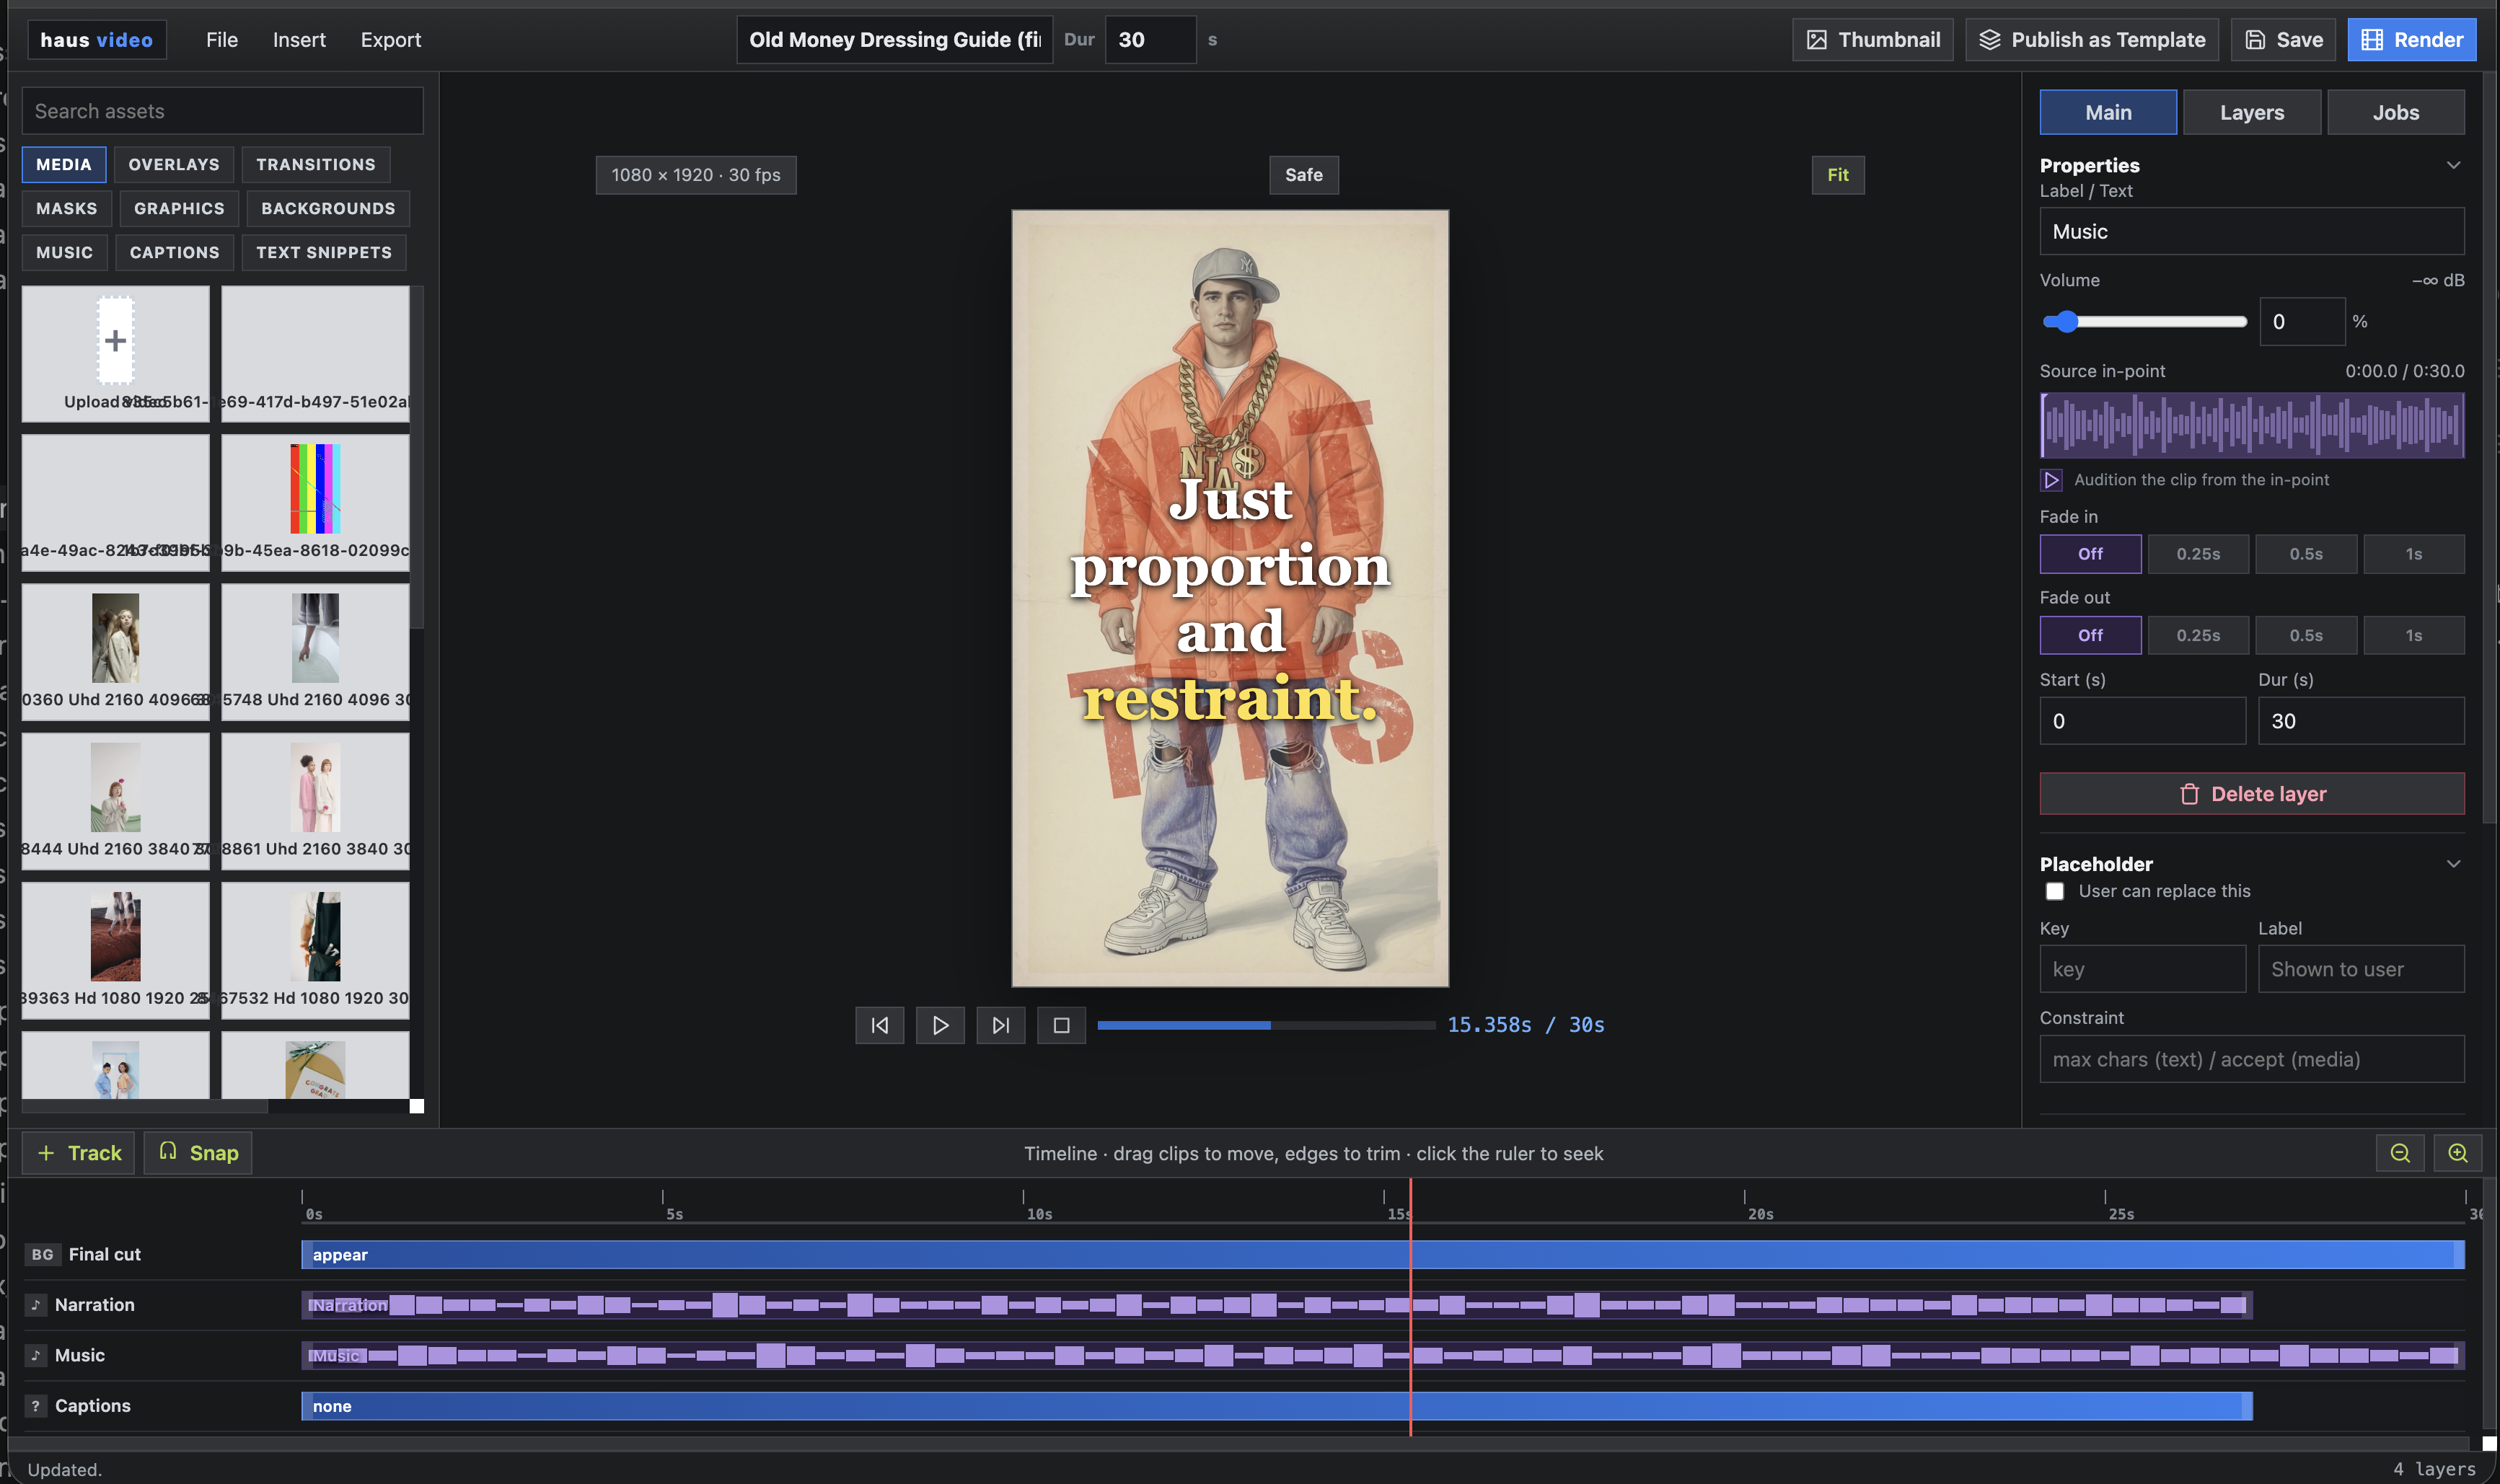Click the Source in-point waveform
Screen dimensions: 2500x1484
tap(2252, 425)
